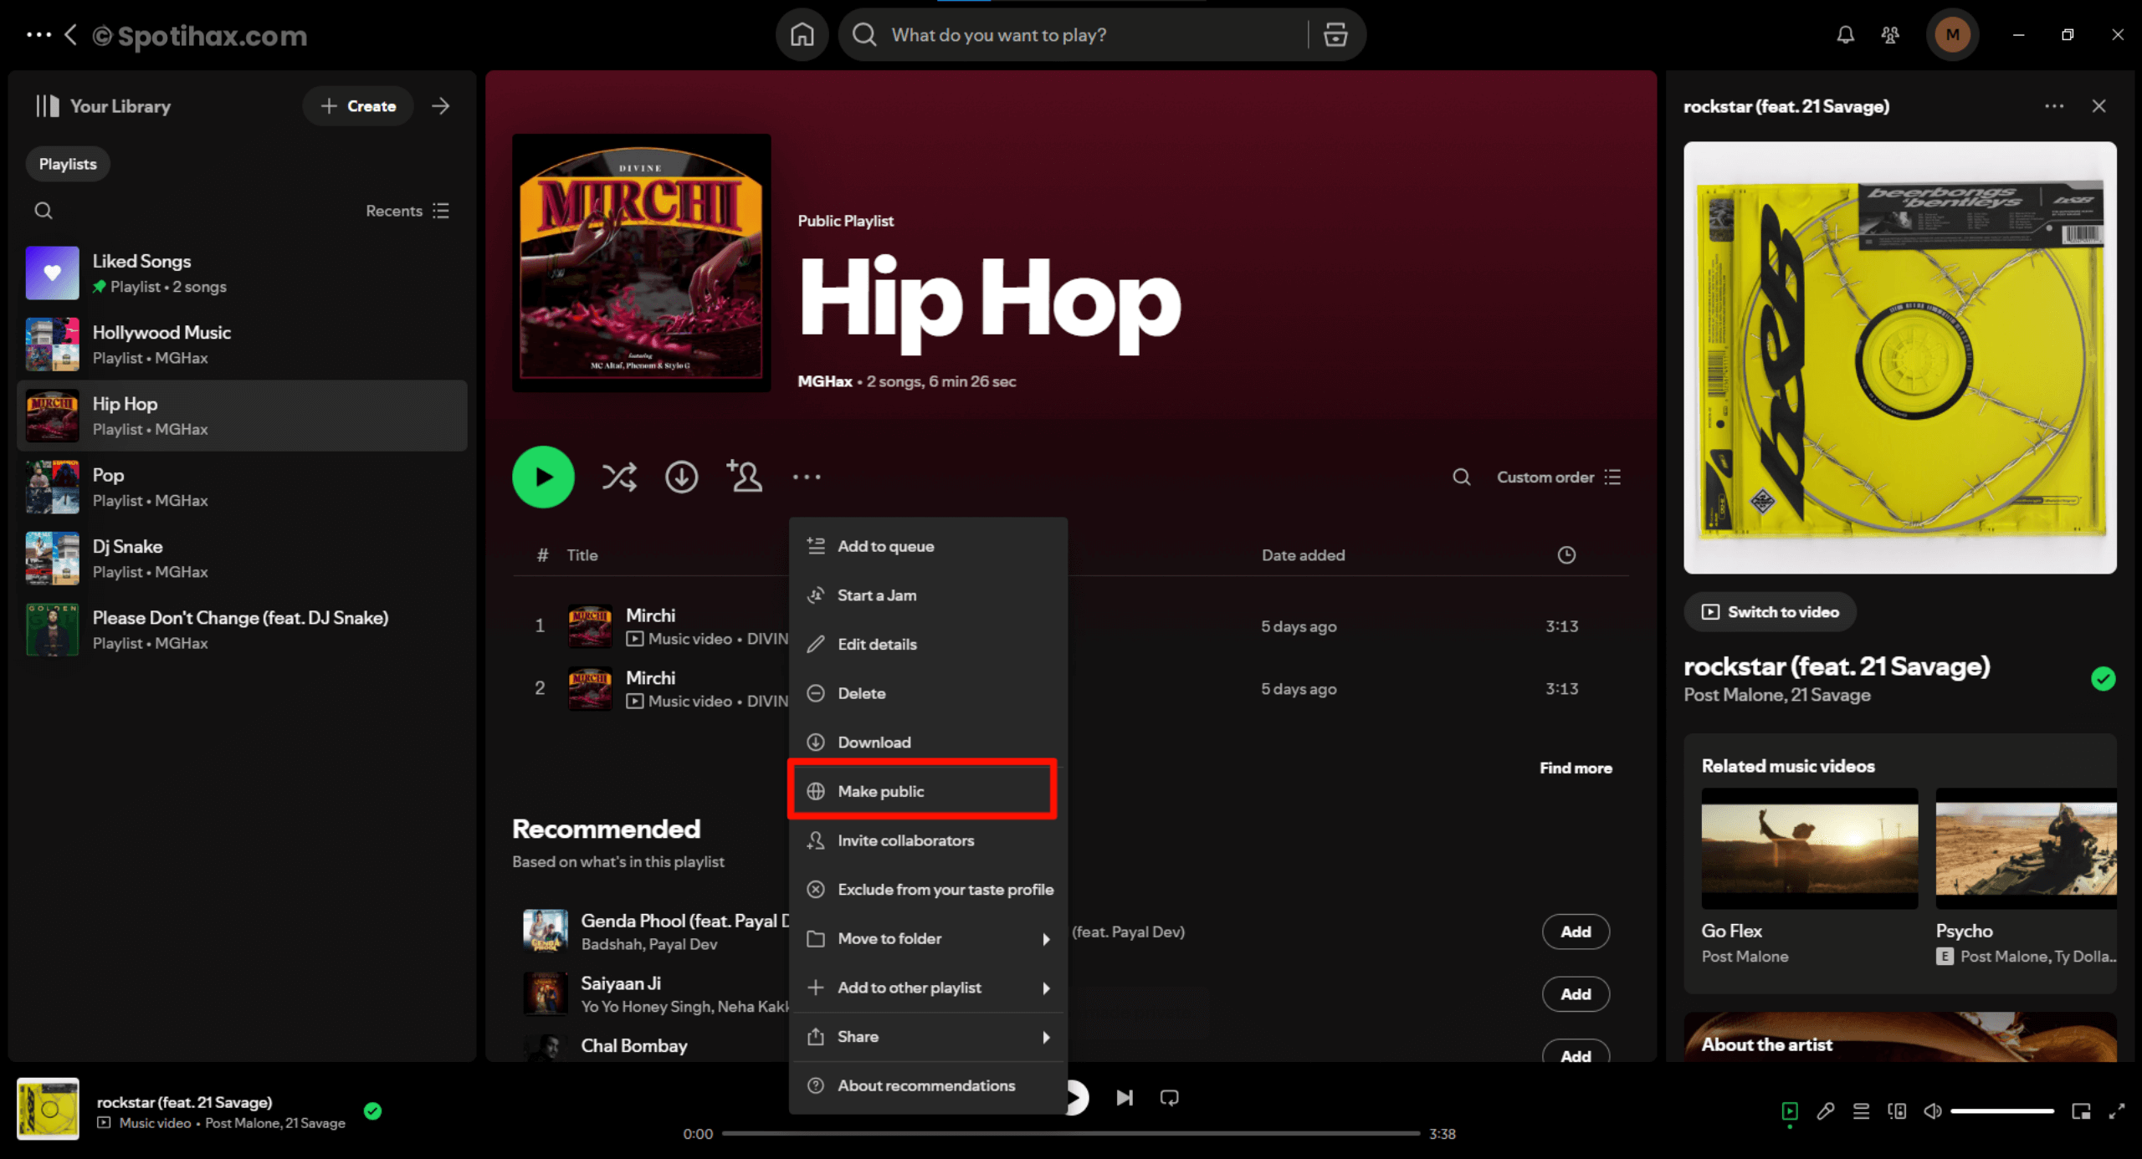Open the Queue icon
Image resolution: width=2142 pixels, height=1159 pixels.
pyautogui.click(x=1861, y=1111)
